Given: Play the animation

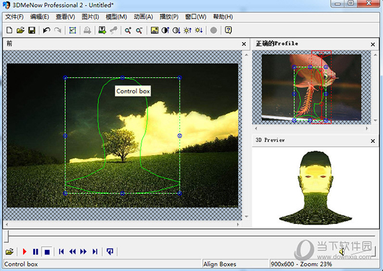Looking at the screenshot, I should click(24, 251).
